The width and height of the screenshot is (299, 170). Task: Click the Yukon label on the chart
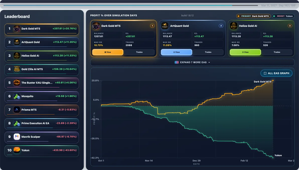278,155
